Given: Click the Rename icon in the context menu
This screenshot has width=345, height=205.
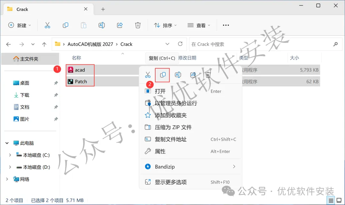Looking at the screenshot, I should click(x=178, y=75).
